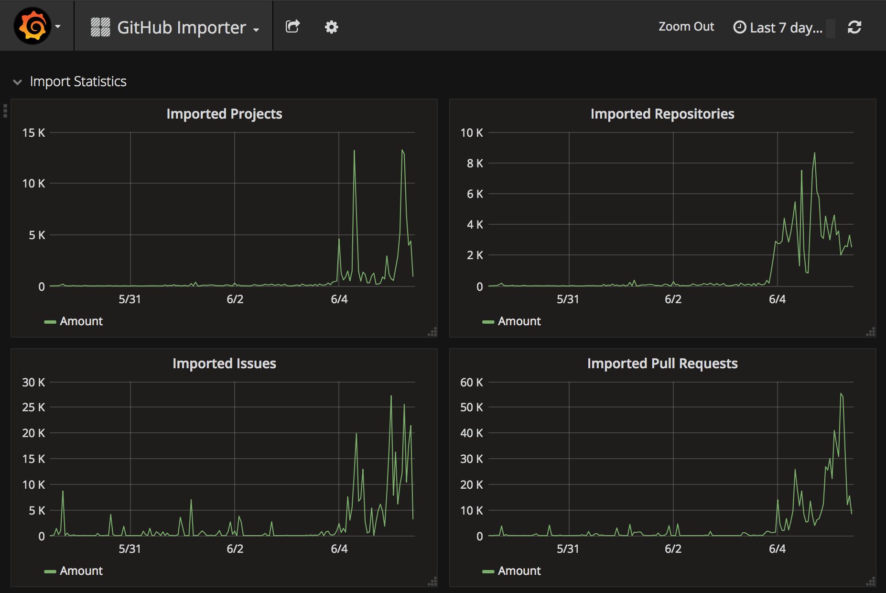This screenshot has width=886, height=593.
Task: Open the Last 7 days time picker
Action: tap(779, 28)
